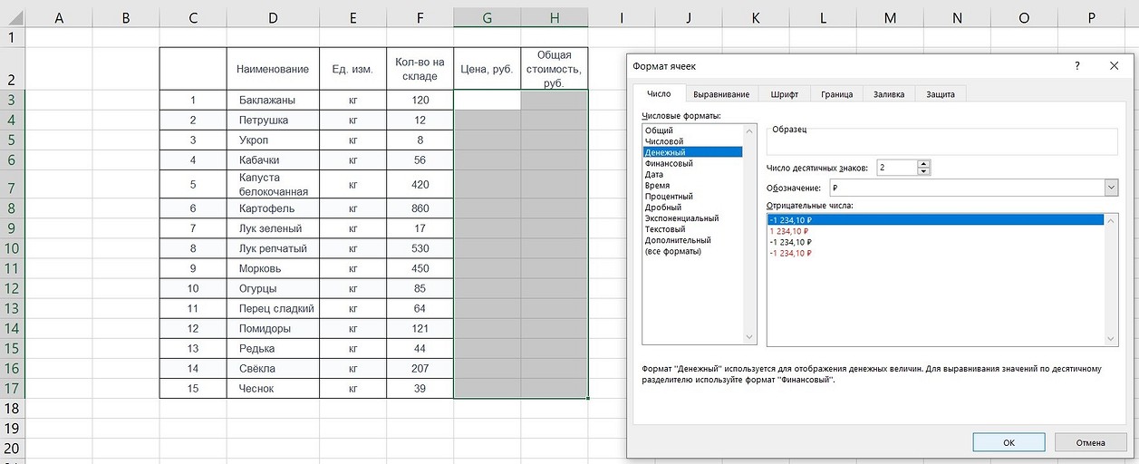Click the Отмена button
This screenshot has width=1139, height=464.
[1090, 442]
